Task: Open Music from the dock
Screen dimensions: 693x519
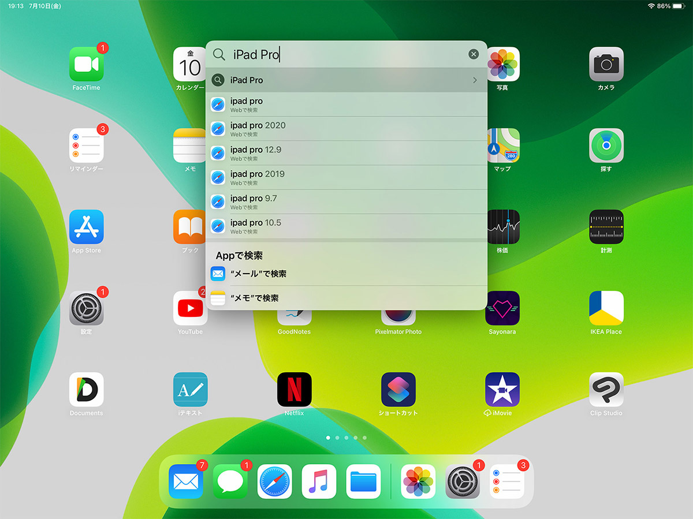Action: 319,481
